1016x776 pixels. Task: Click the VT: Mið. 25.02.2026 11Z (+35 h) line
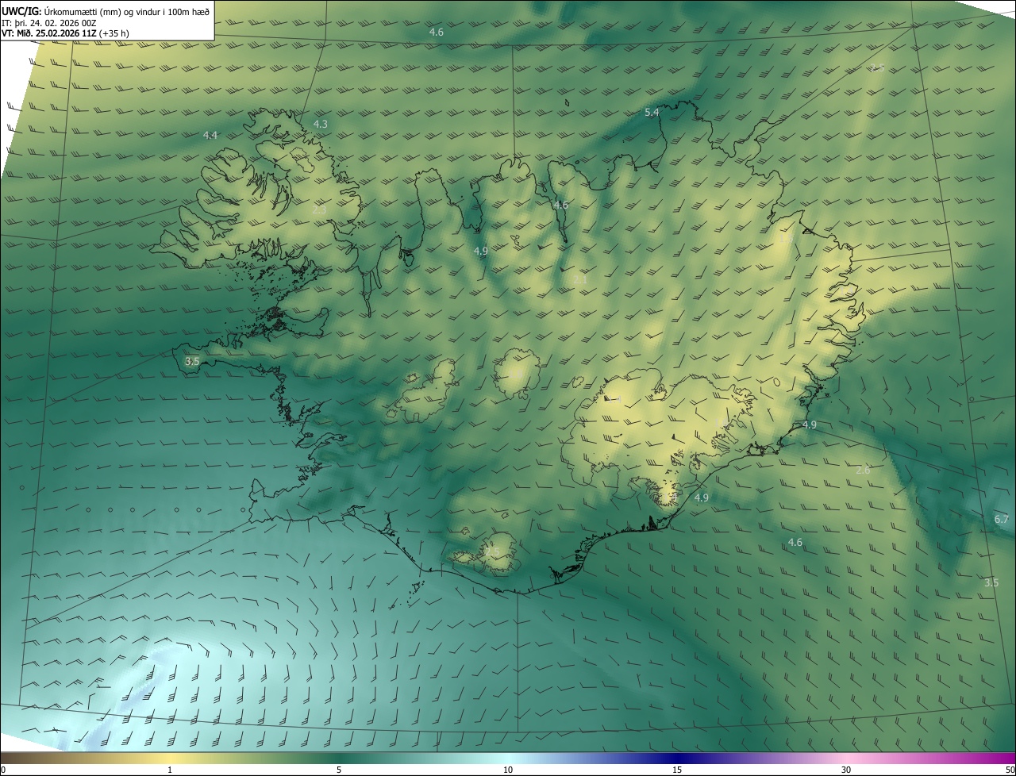point(65,33)
